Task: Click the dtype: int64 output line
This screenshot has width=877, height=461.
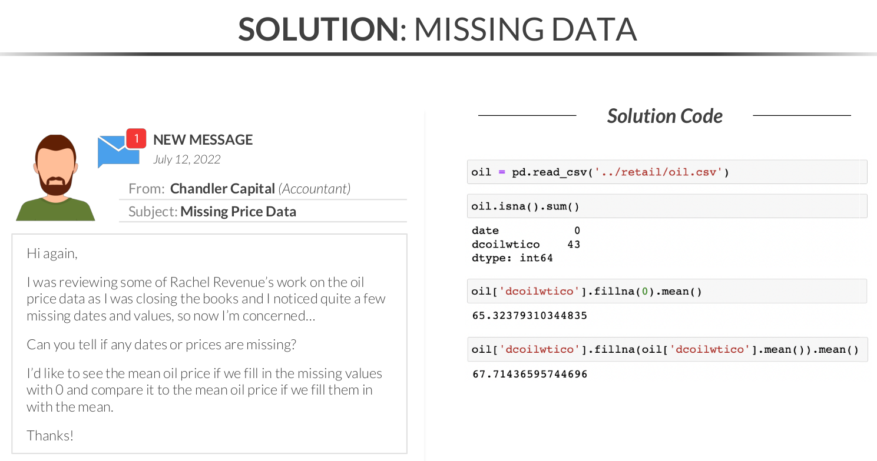Action: pos(512,258)
